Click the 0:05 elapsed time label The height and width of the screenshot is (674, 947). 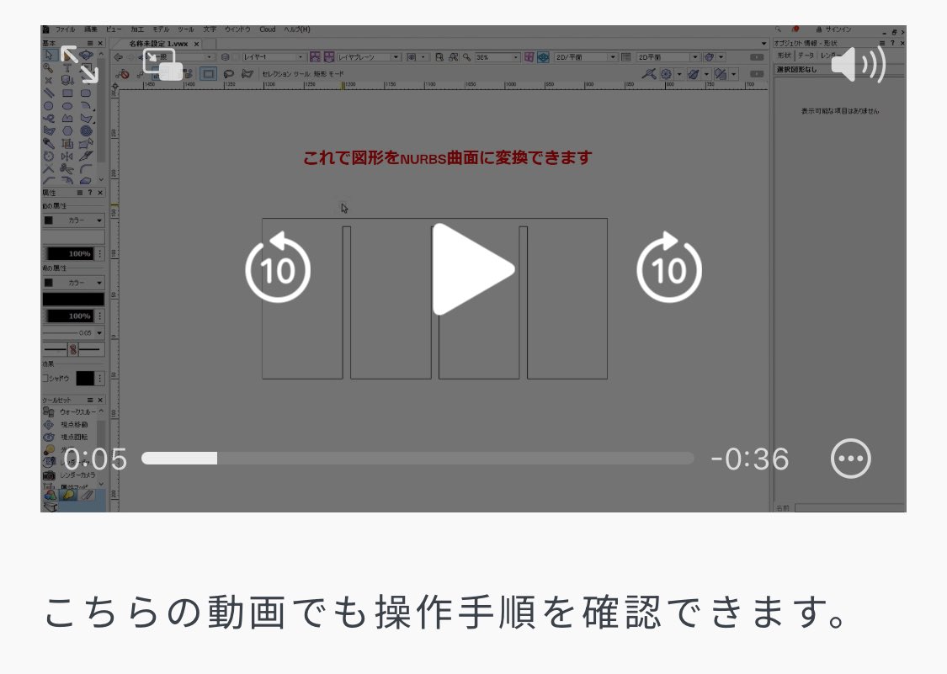[x=95, y=459]
